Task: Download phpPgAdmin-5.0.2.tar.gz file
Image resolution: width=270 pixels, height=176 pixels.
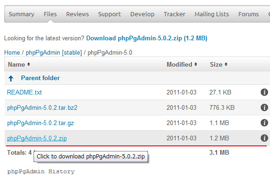Action: (x=40, y=123)
